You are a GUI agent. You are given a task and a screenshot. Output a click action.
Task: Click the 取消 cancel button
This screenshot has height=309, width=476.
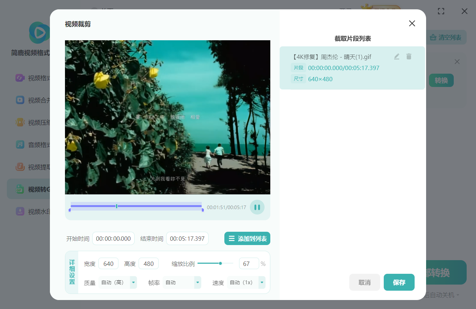(x=364, y=282)
